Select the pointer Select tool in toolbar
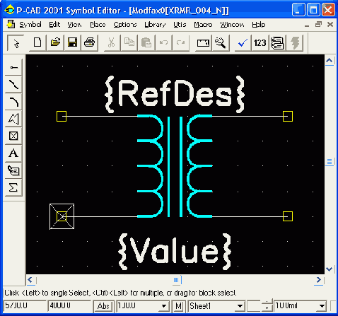The height and width of the screenshot is (316, 338). 16,43
